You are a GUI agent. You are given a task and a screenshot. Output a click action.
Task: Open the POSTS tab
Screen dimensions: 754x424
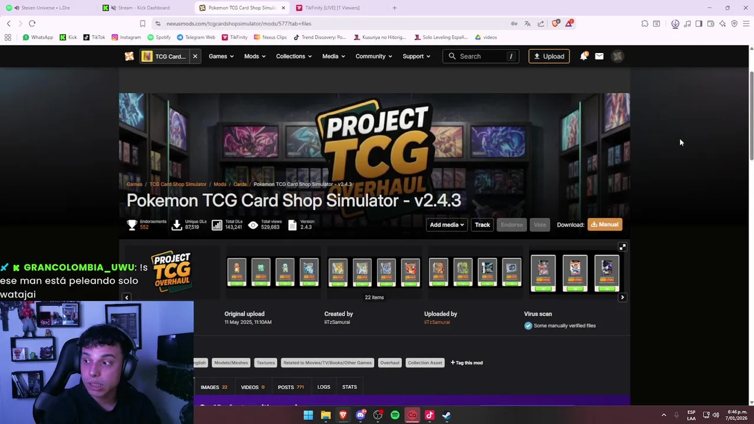(x=290, y=387)
